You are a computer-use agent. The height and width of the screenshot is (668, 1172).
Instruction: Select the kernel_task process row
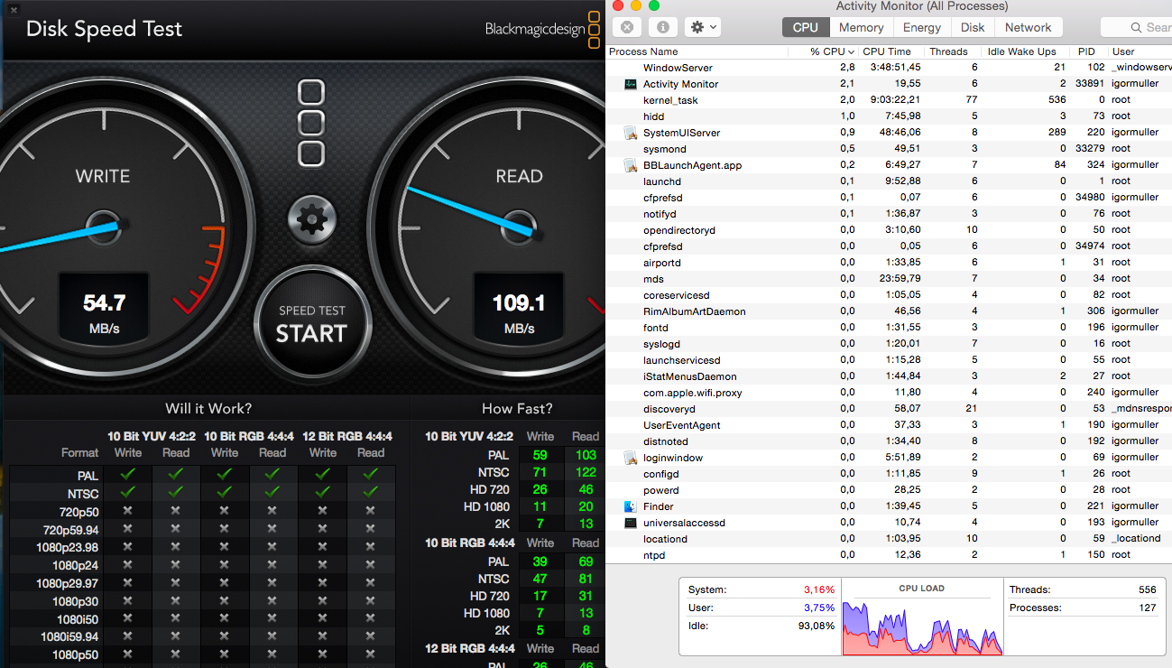click(889, 100)
